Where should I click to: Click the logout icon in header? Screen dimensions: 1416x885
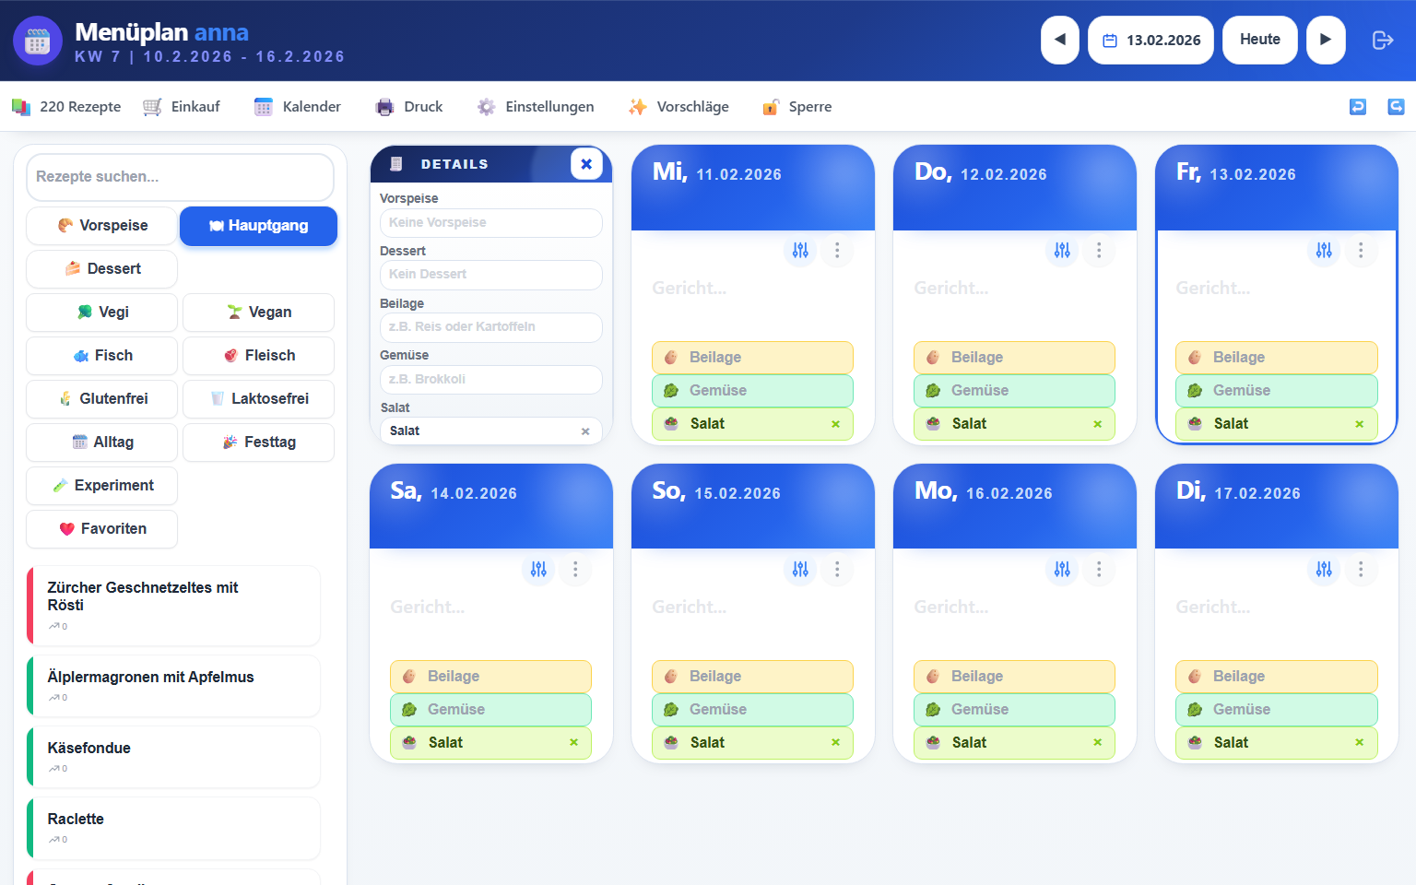coord(1383,41)
